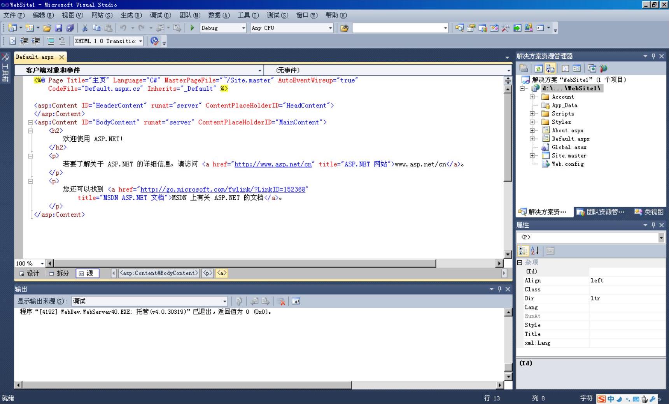Screen dimensions: 669x404
Task: Open the Debug configuration dropdown
Action: 243,28
